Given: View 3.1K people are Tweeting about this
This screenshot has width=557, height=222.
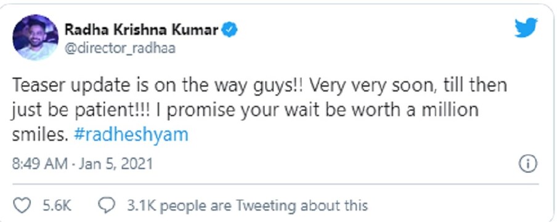Looking at the screenshot, I should 247,205.
